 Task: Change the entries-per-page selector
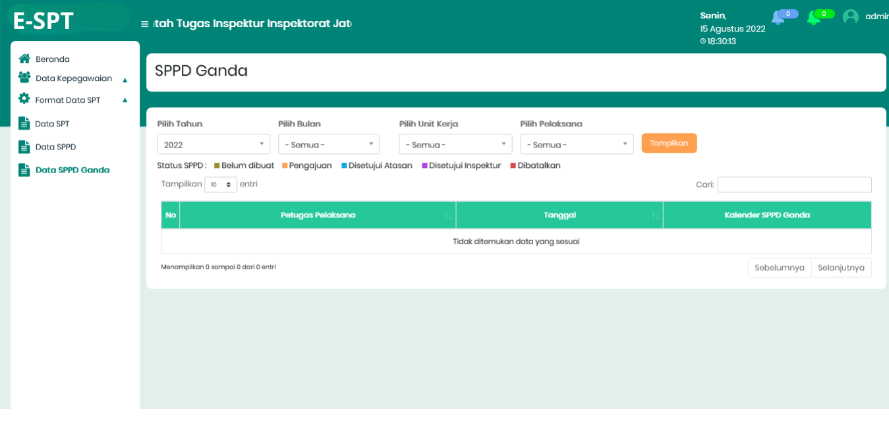[220, 185]
